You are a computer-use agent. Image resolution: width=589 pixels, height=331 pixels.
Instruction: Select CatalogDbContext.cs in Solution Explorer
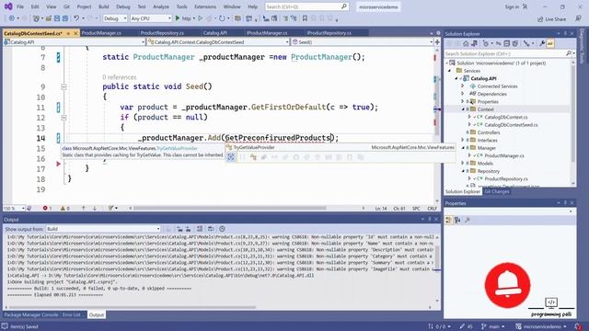pos(505,117)
